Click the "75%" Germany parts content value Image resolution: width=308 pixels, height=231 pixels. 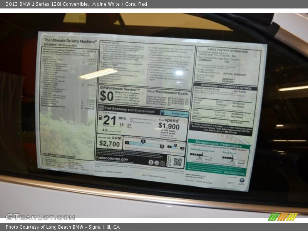click(x=226, y=62)
